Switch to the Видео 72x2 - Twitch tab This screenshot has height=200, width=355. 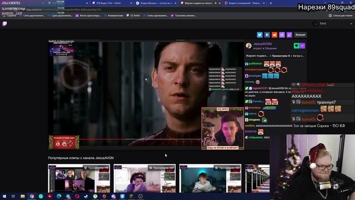[111, 3]
